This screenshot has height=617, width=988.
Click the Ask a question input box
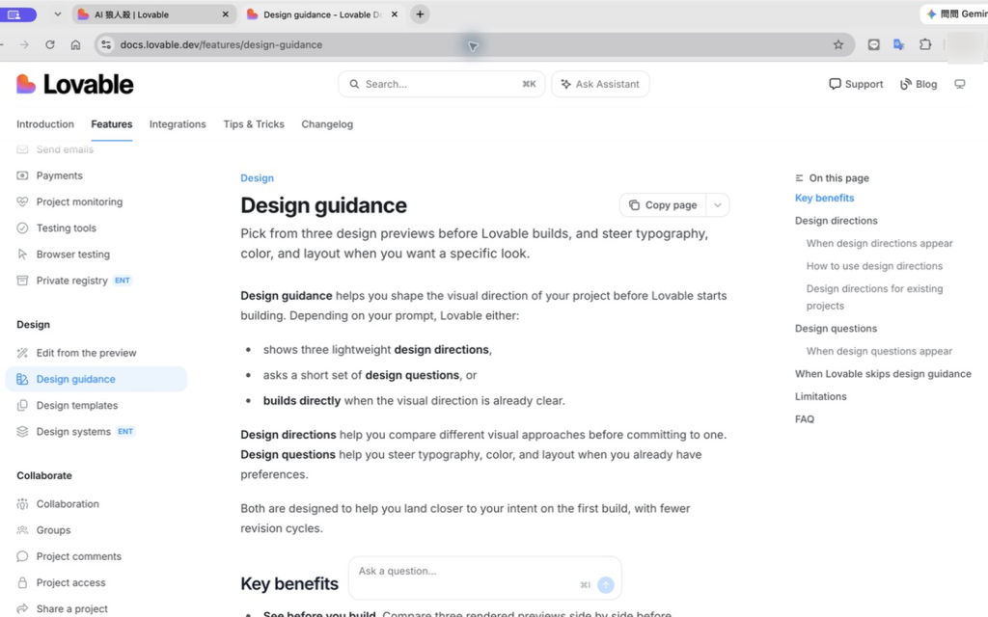pos(484,578)
